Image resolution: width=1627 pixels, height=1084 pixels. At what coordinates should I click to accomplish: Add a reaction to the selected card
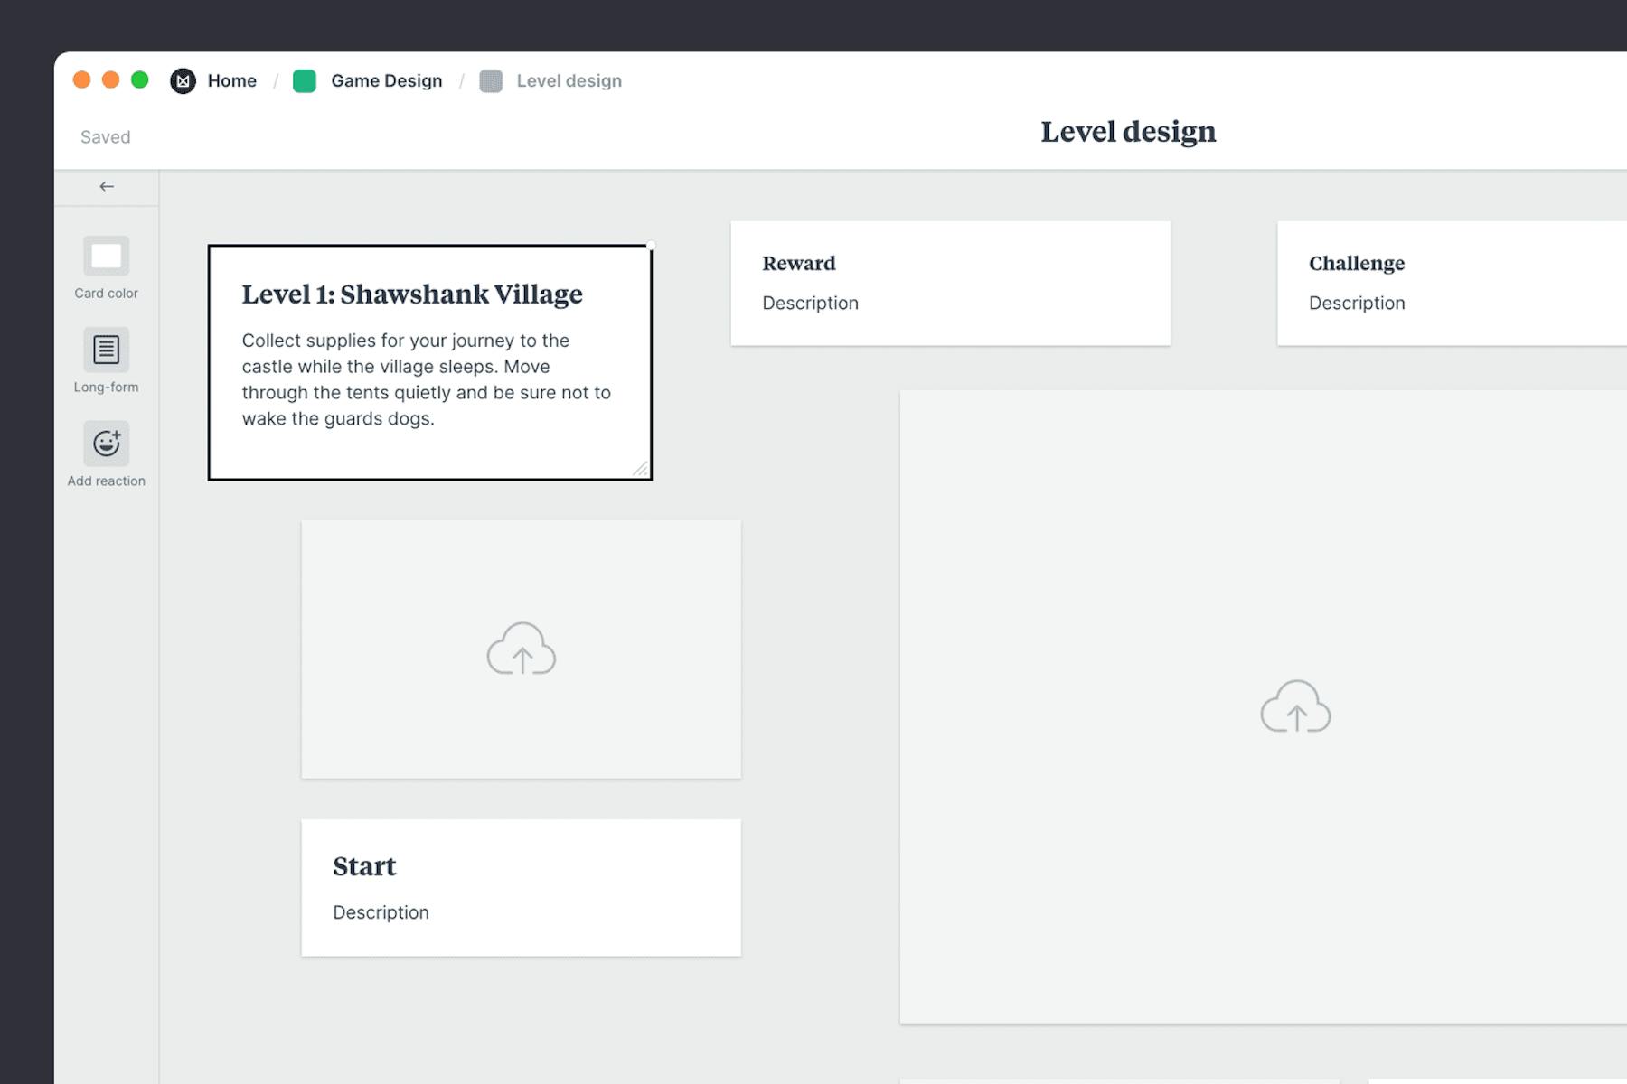(106, 444)
